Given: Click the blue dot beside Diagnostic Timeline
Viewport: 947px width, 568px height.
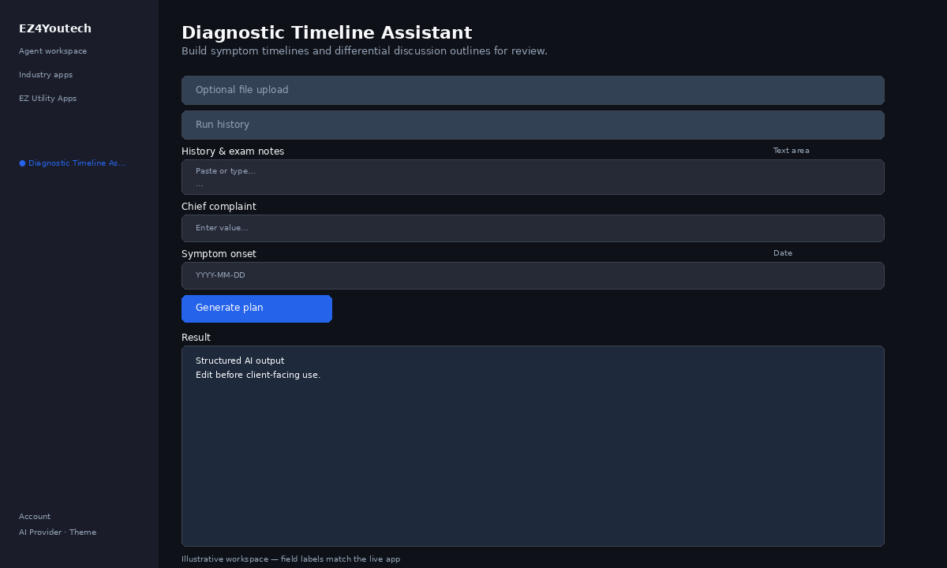Looking at the screenshot, I should (x=22, y=163).
